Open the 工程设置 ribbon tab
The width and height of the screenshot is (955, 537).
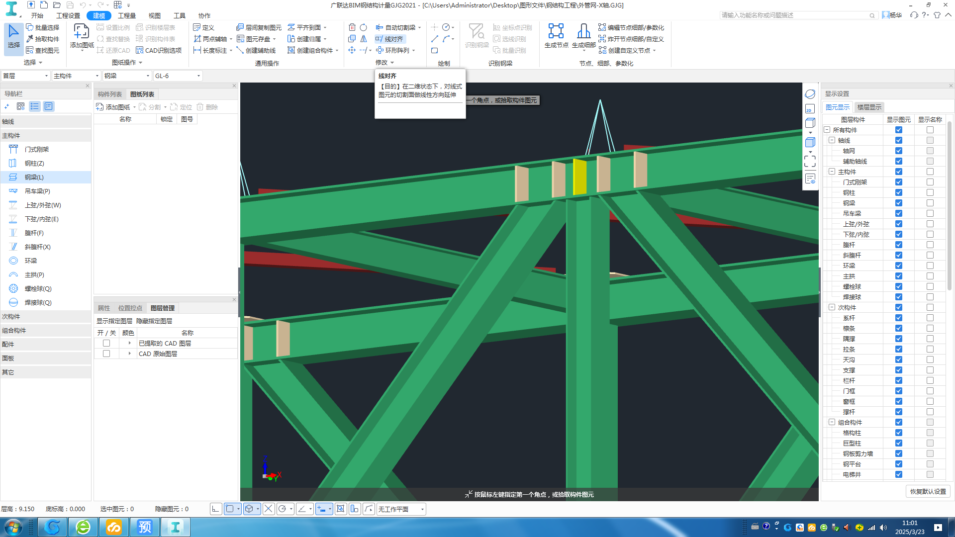click(68, 15)
